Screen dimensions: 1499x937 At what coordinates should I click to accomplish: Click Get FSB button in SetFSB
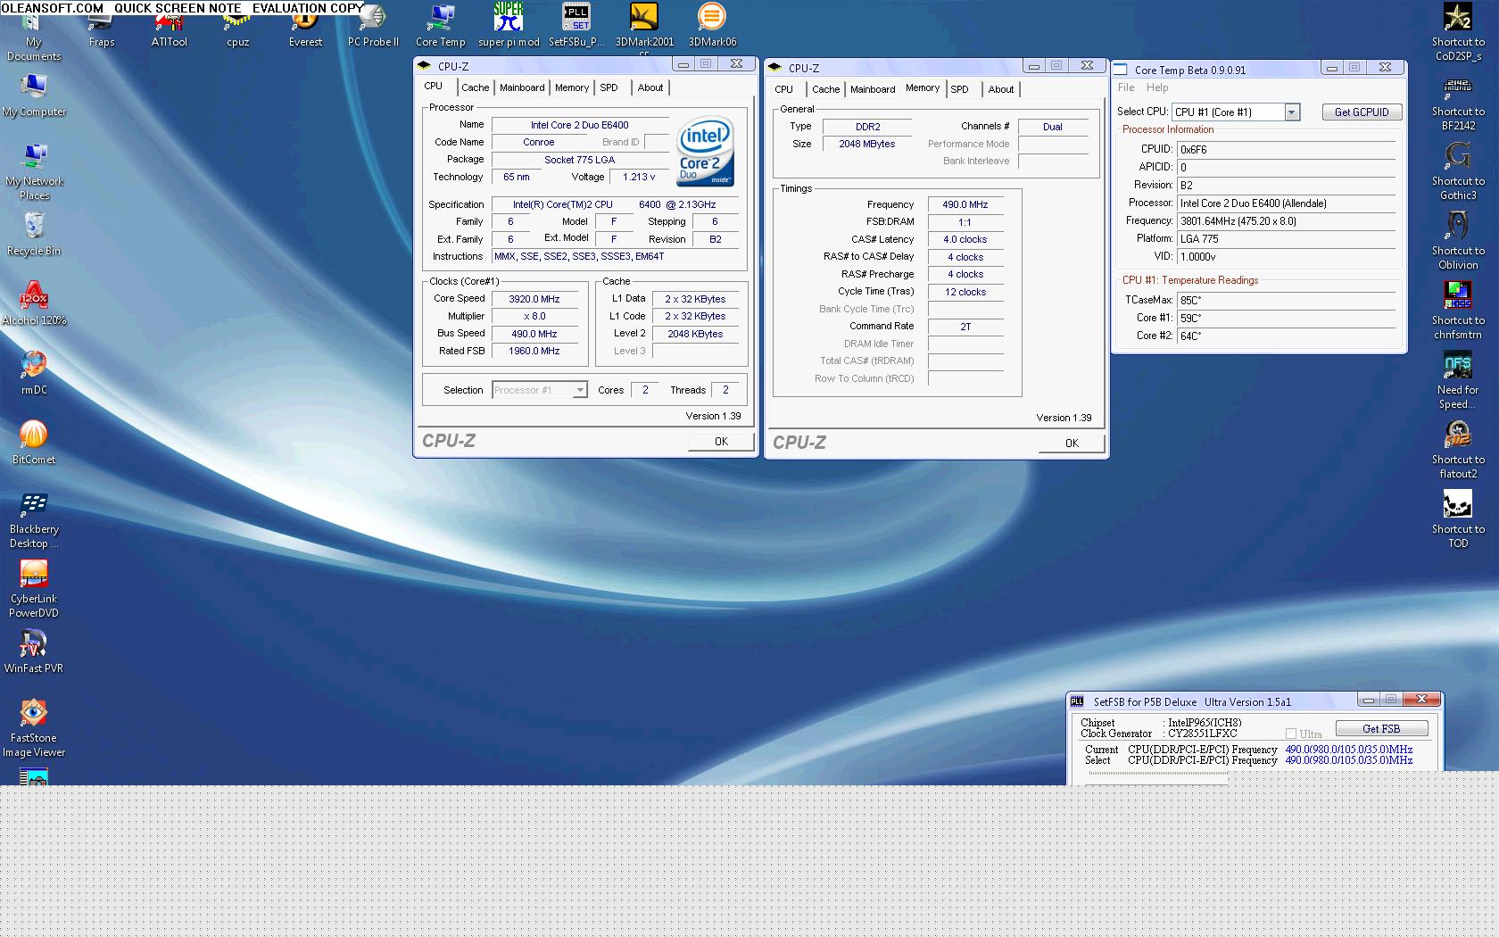1381,729
